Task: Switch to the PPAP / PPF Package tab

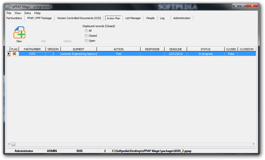Action: 39,18
